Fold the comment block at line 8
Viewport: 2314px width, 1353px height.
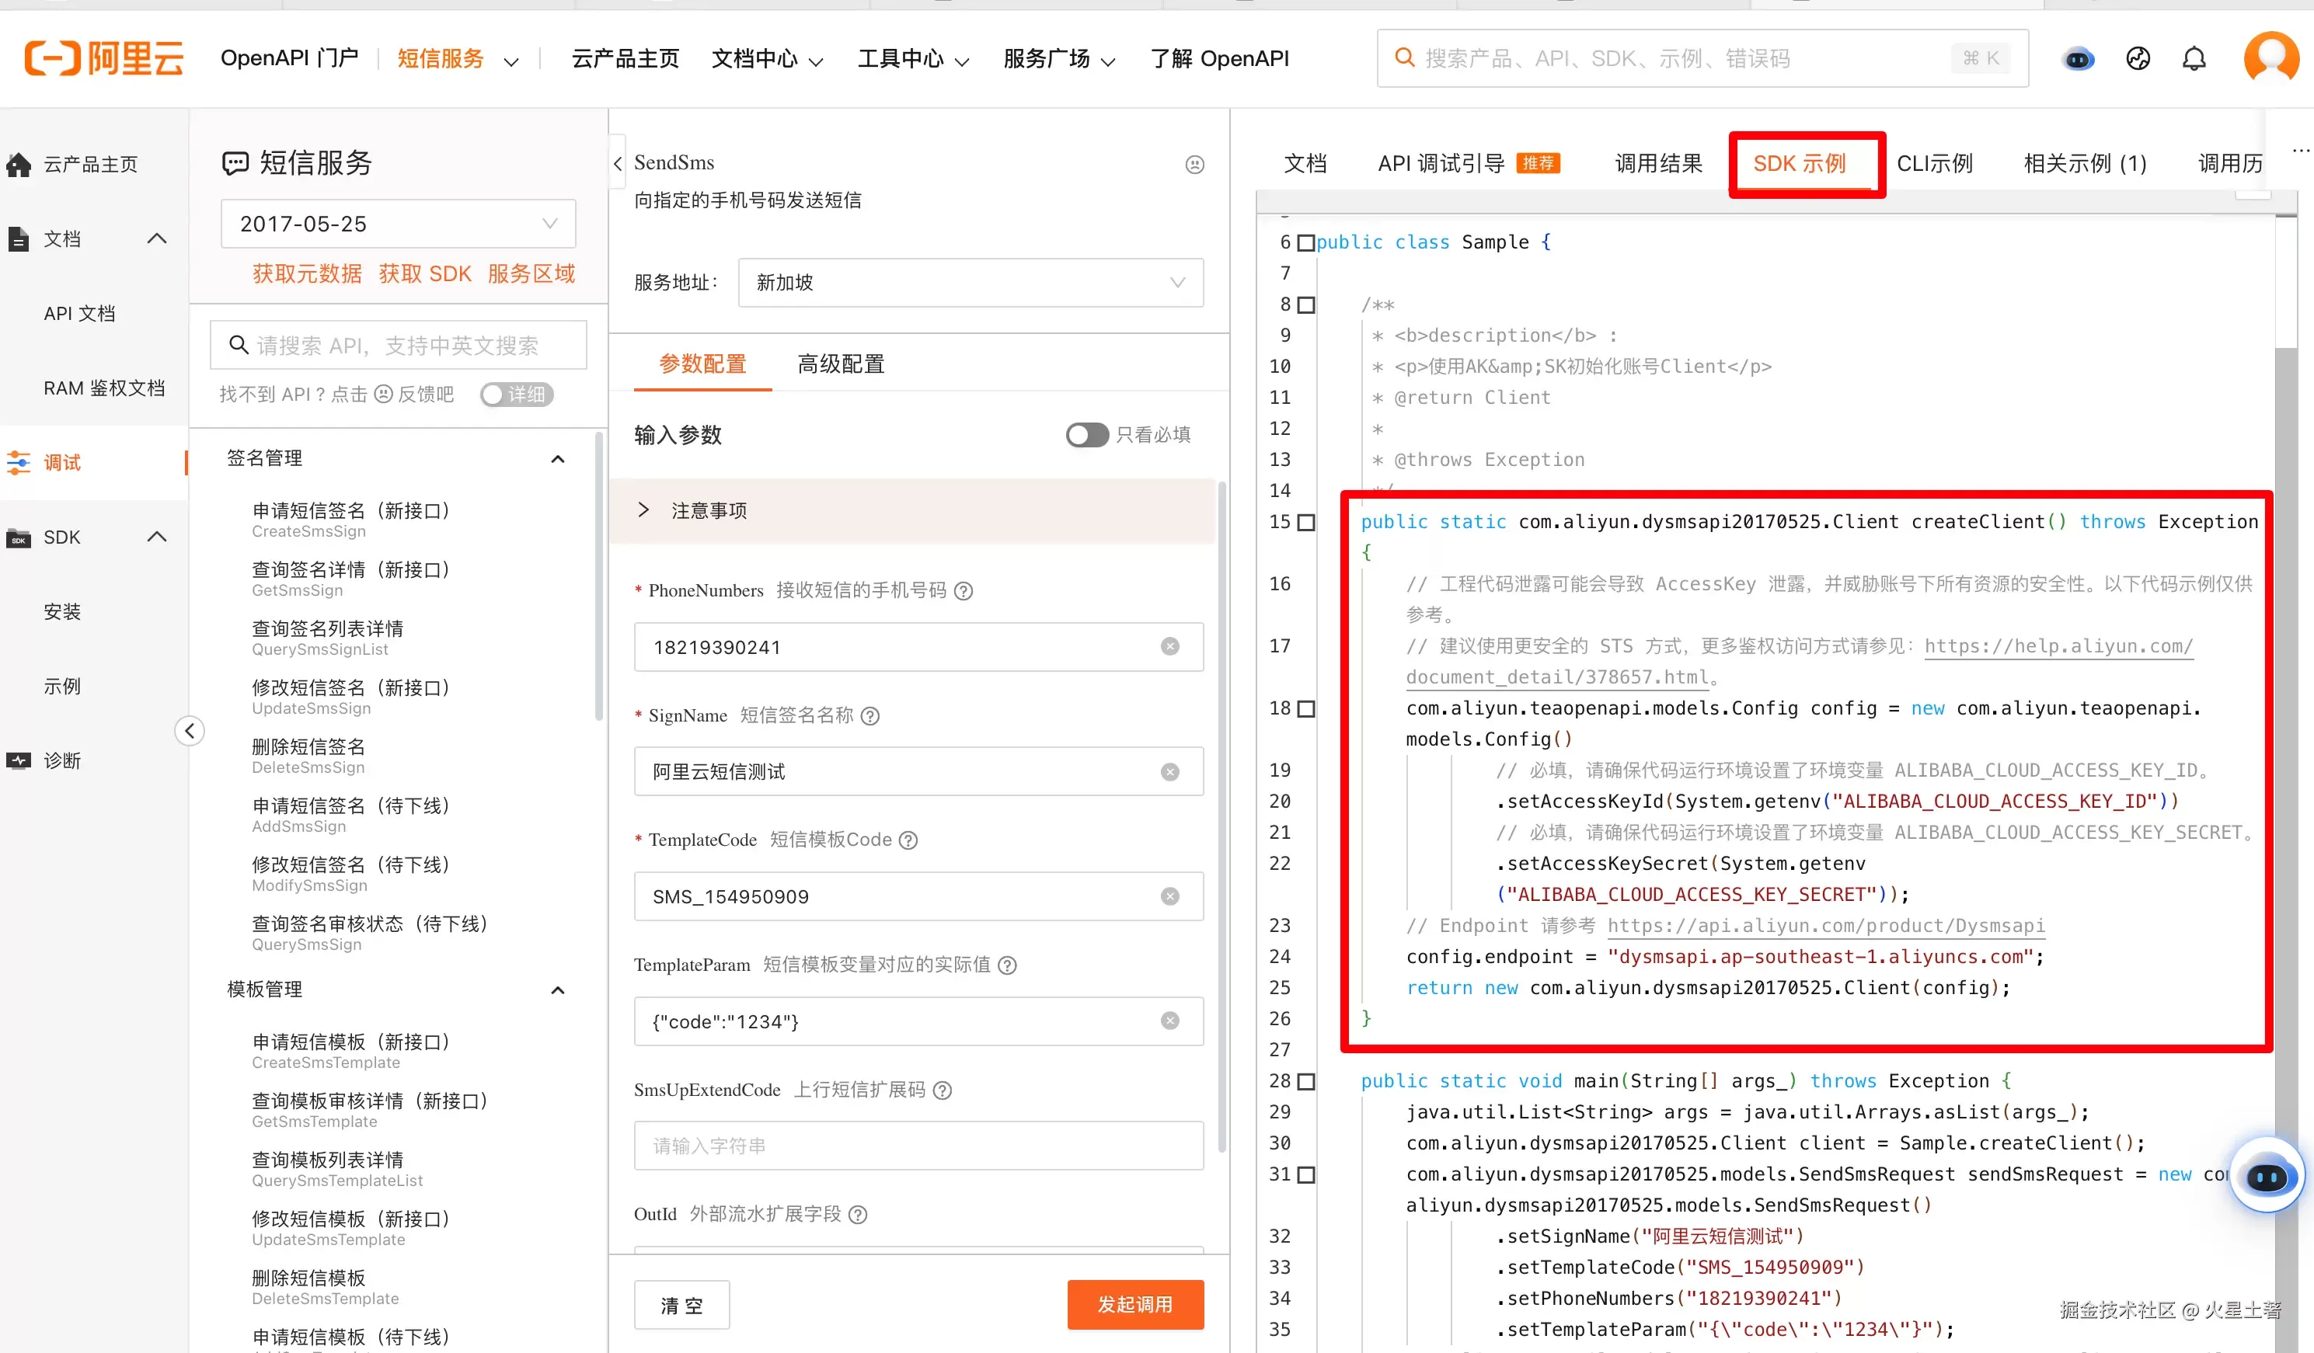click(x=1305, y=304)
